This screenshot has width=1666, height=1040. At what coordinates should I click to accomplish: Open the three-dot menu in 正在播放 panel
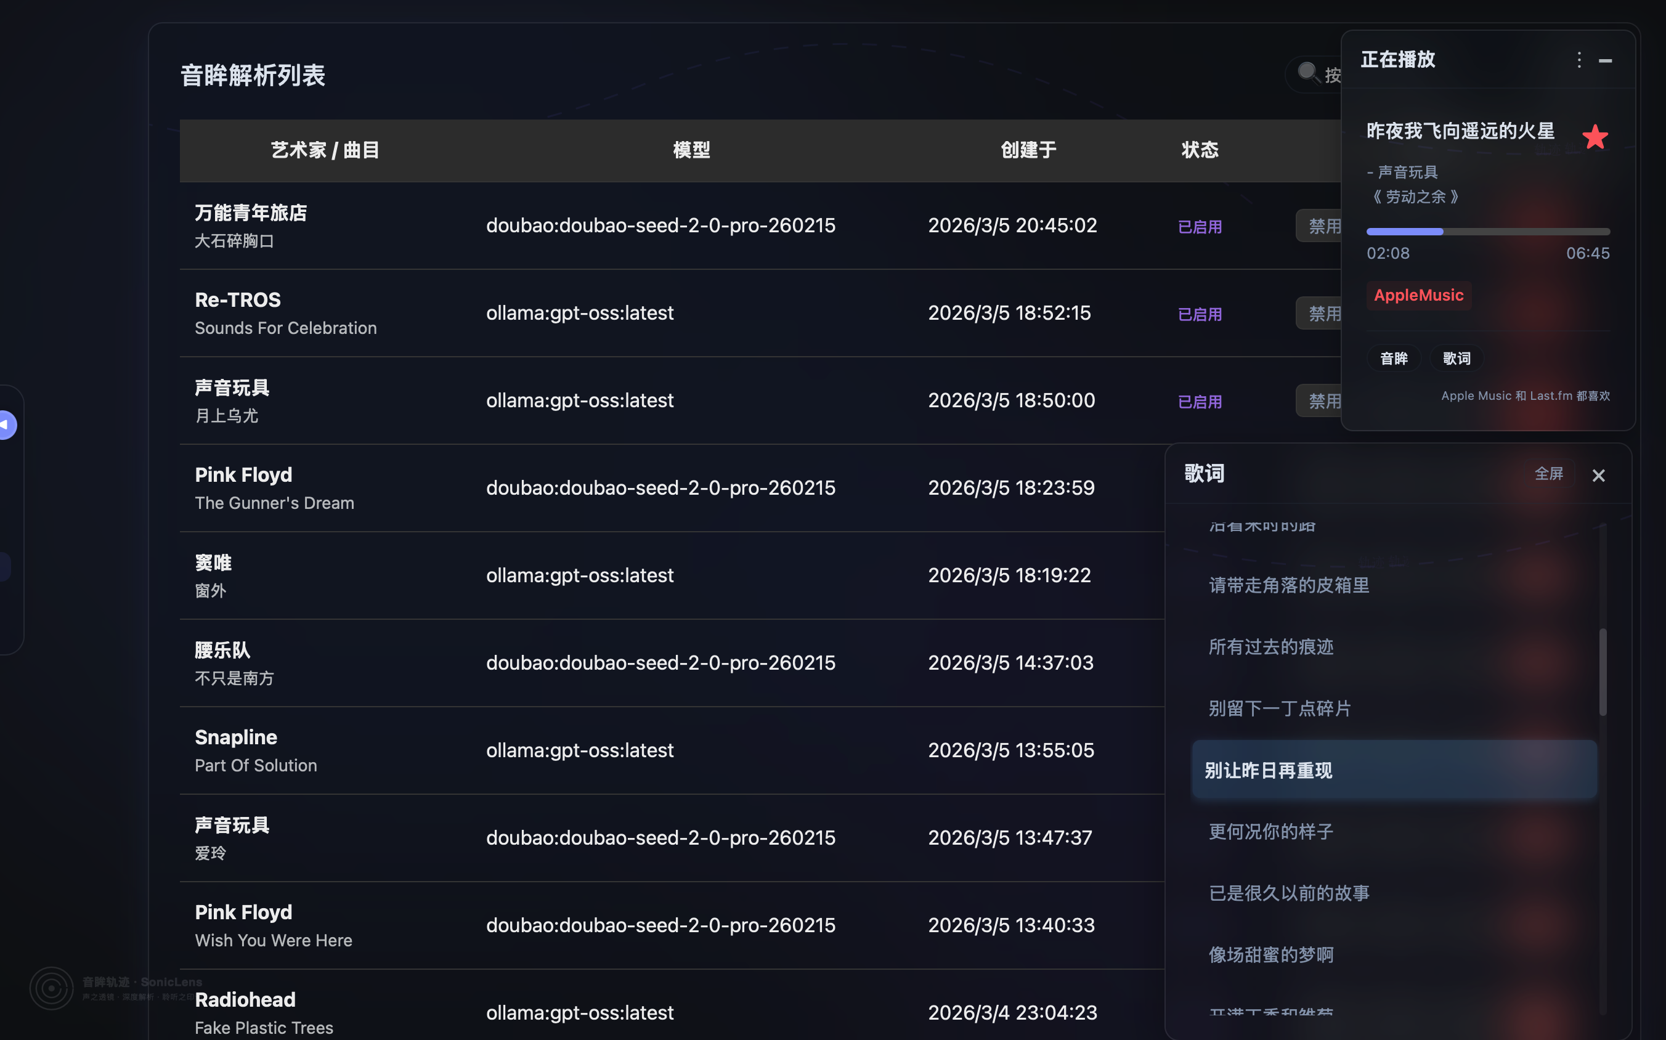[1579, 60]
